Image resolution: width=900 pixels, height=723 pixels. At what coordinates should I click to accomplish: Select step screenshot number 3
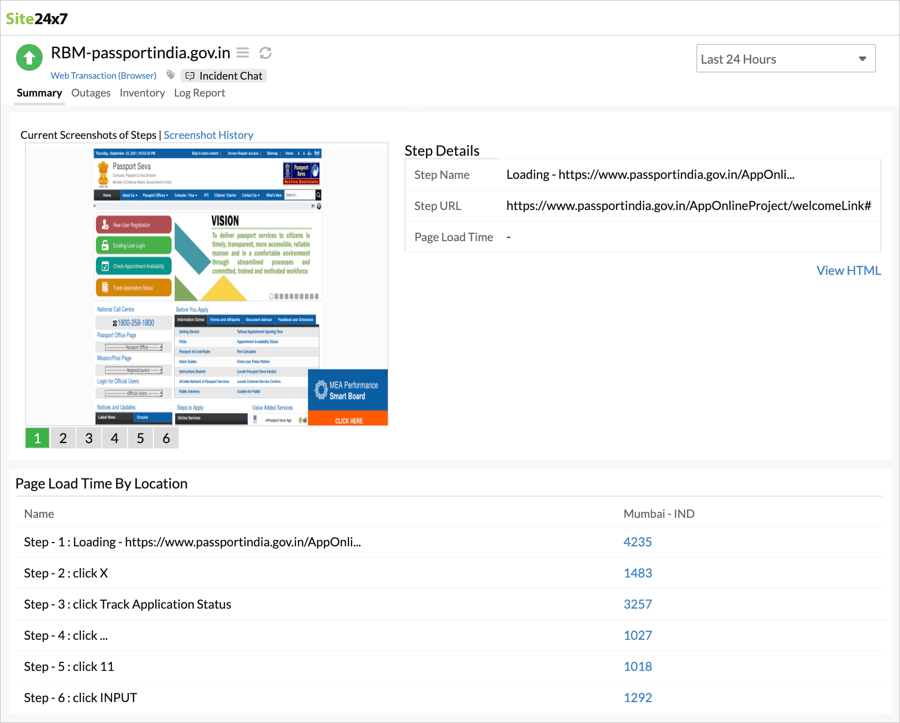click(88, 438)
